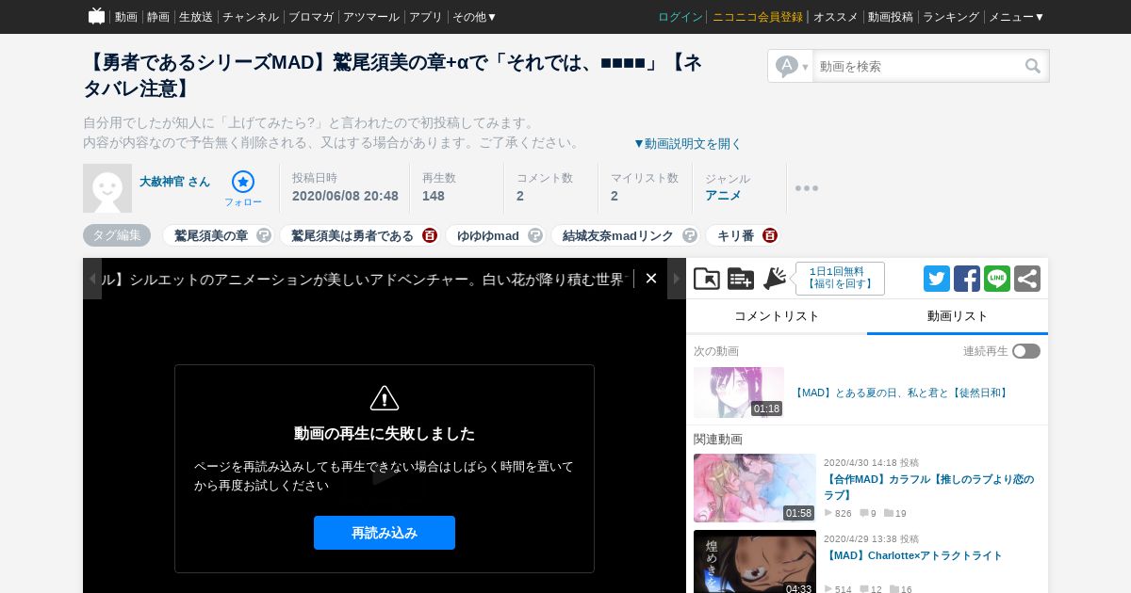Open the 結城友奈madリンク tag
Viewport: 1131px width, 593px height.
[618, 235]
